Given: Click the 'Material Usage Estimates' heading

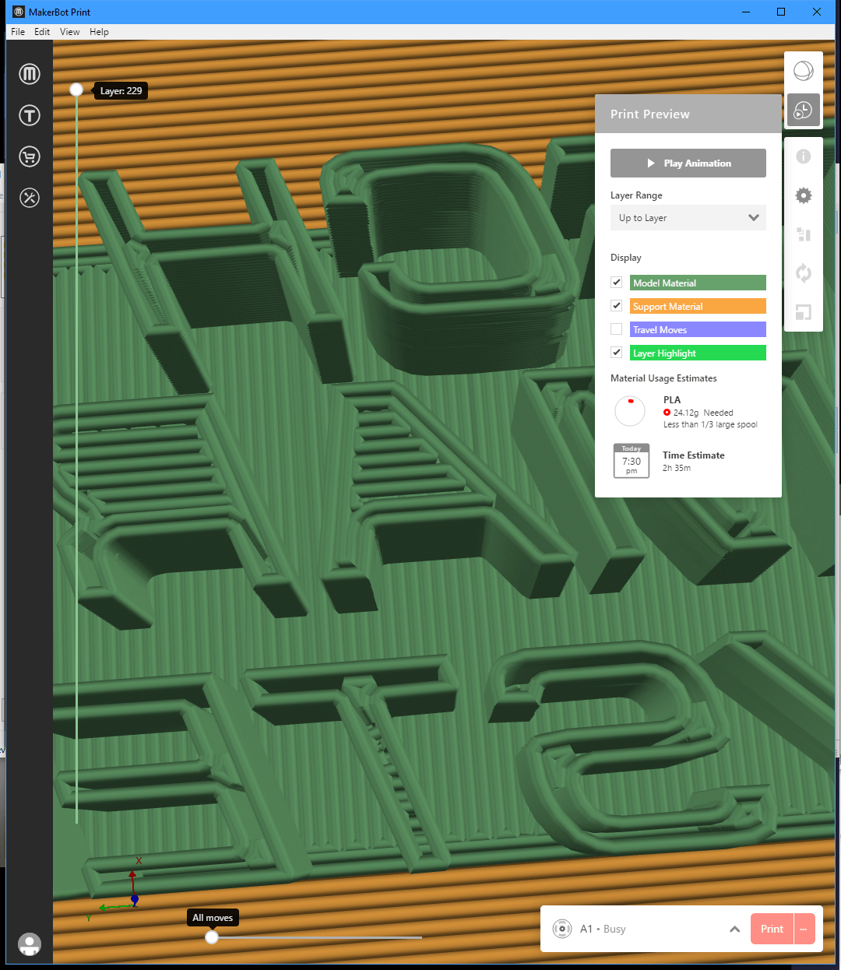Looking at the screenshot, I should click(663, 378).
